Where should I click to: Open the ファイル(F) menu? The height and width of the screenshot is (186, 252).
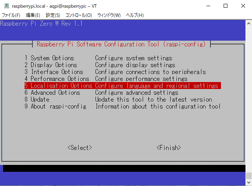coord(11,15)
